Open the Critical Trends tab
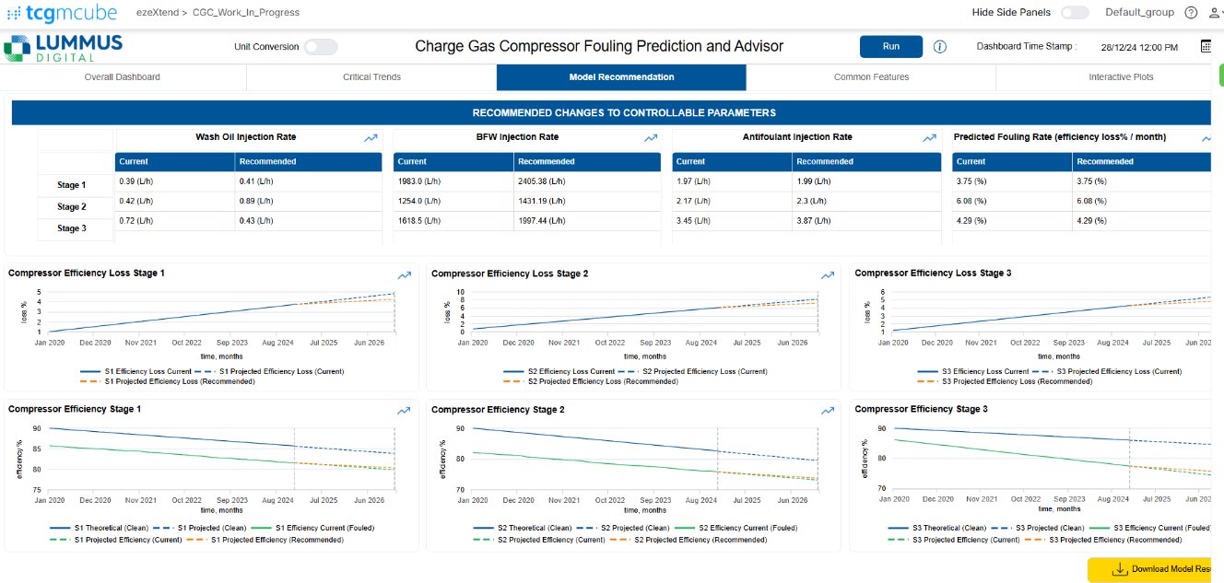1224x583 pixels. tap(371, 77)
